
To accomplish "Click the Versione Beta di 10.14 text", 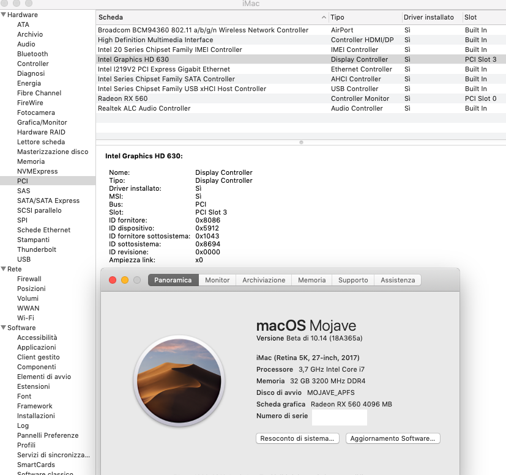I will (309, 338).
